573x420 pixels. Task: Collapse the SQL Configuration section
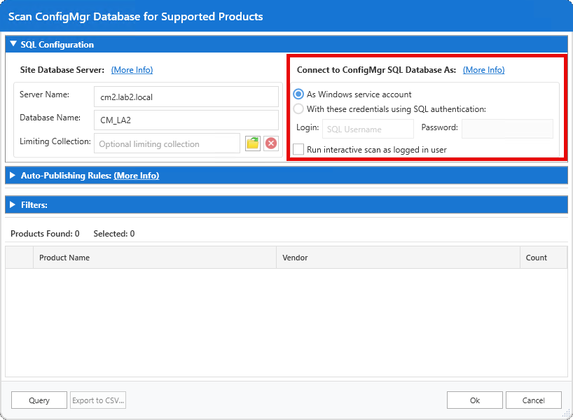13,44
